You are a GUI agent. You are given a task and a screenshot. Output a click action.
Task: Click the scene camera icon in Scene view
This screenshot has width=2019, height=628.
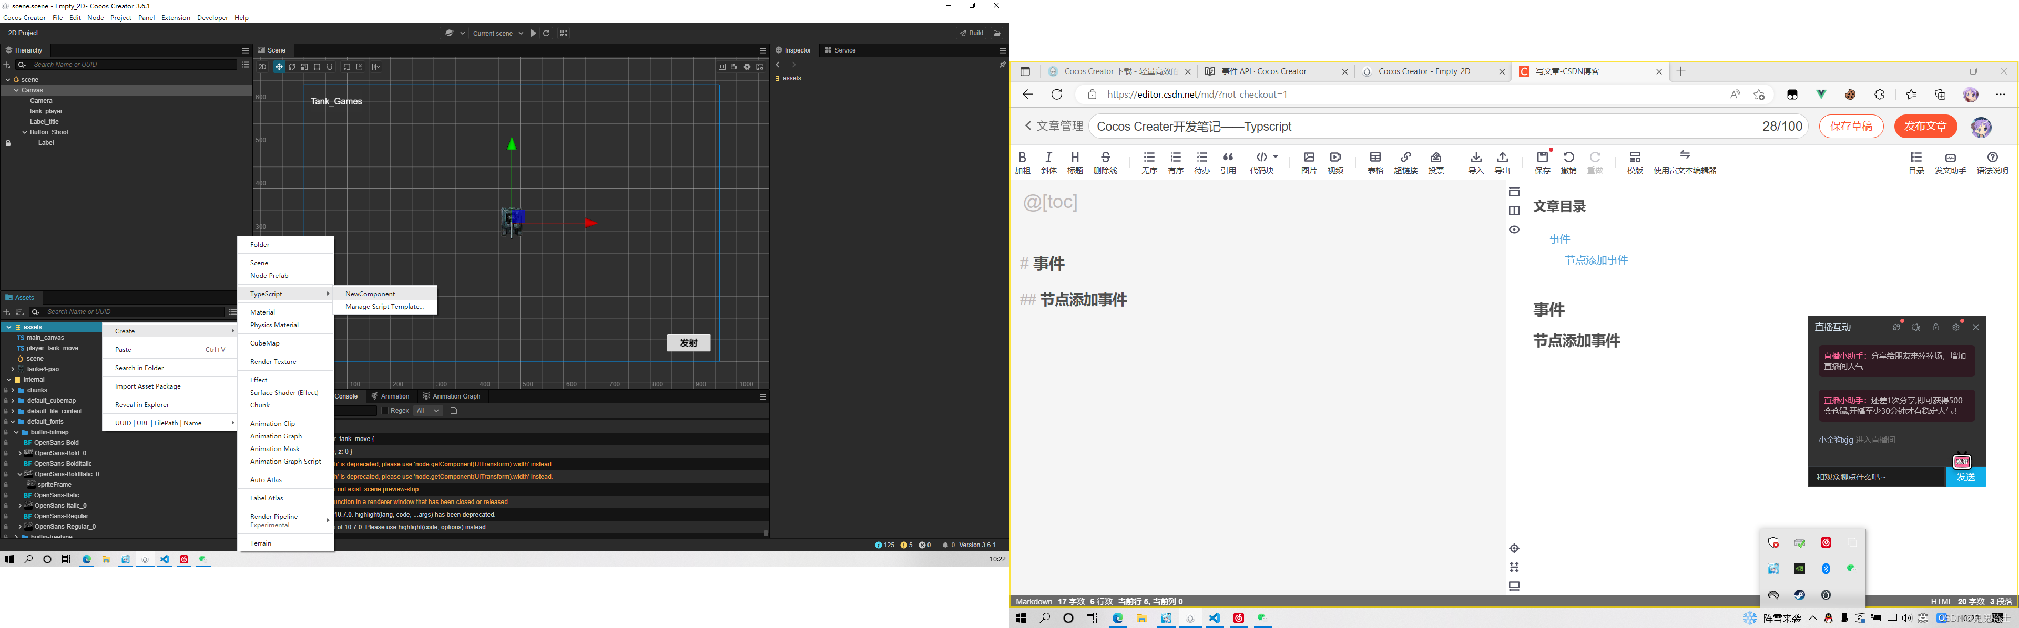click(735, 67)
